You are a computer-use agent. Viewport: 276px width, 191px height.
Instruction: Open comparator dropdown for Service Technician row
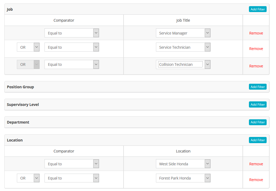click(x=72, y=47)
